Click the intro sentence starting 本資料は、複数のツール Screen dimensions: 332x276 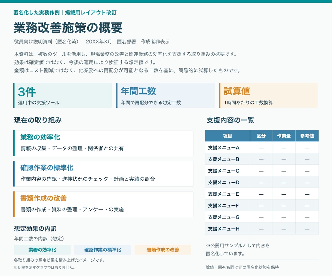(x=125, y=54)
